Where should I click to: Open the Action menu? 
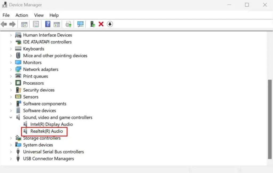coord(22,15)
